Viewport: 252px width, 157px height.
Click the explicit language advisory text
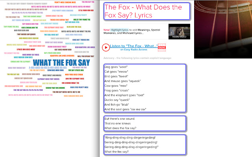pos(137,58)
